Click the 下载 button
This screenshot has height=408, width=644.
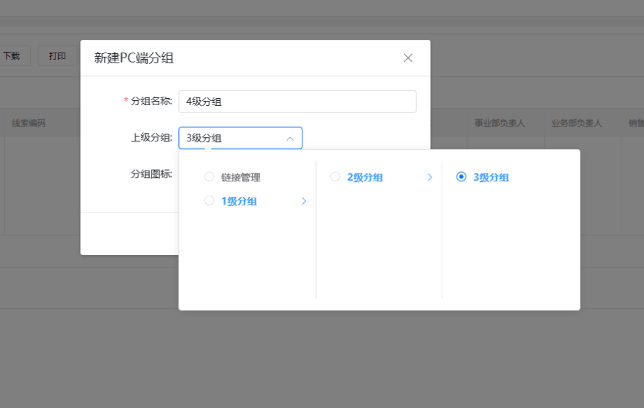point(11,55)
